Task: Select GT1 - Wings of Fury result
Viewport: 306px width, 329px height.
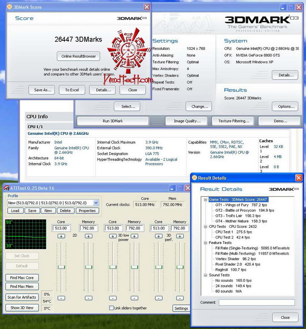Action: click(x=241, y=205)
